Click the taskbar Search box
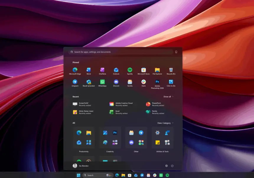 point(97,175)
